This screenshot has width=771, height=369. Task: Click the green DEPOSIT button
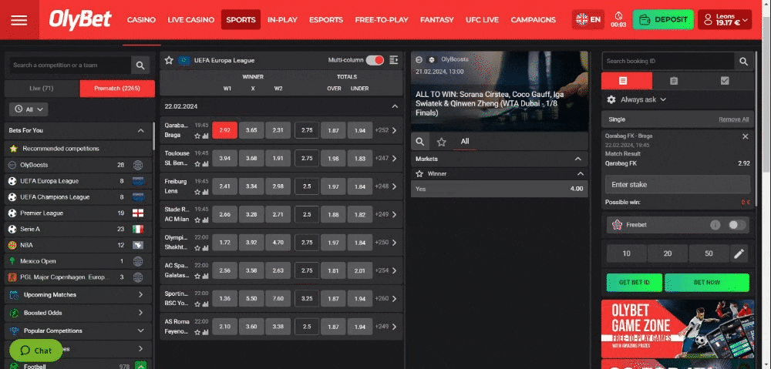(x=662, y=20)
